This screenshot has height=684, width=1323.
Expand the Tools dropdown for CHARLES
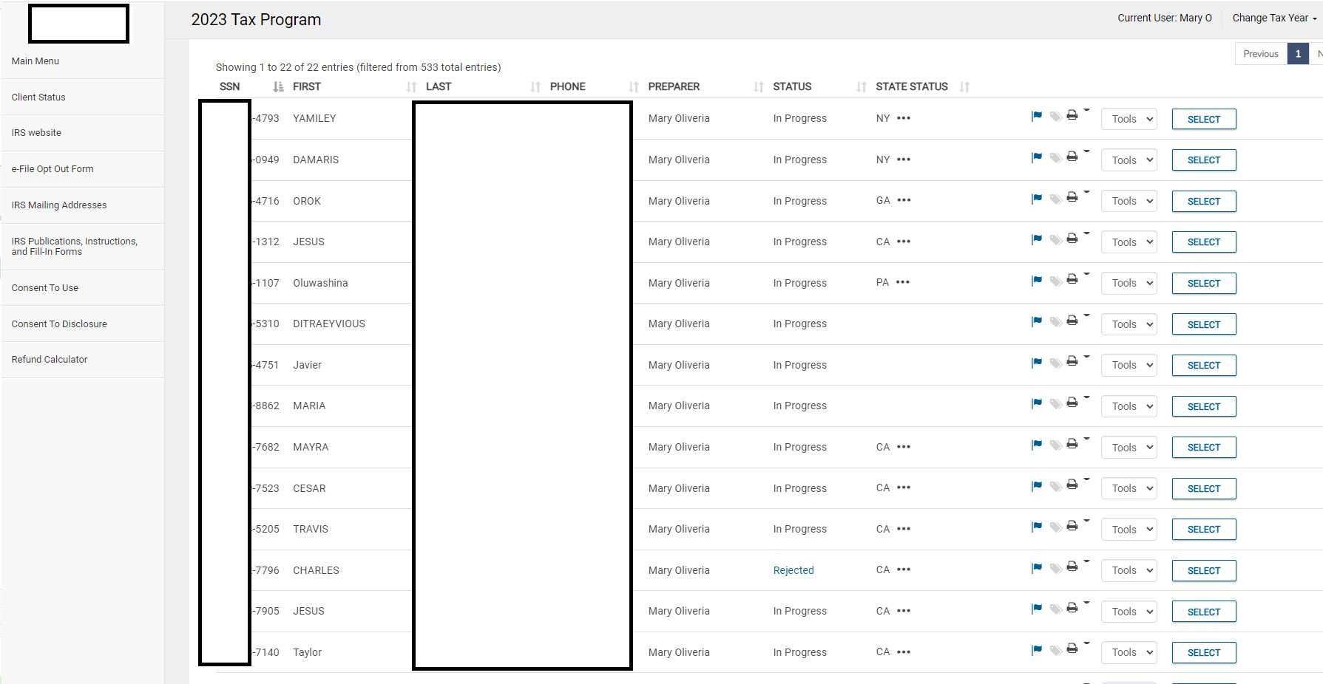[x=1129, y=570]
